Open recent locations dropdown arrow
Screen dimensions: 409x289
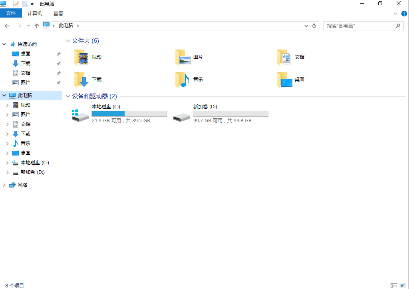pyautogui.click(x=28, y=26)
